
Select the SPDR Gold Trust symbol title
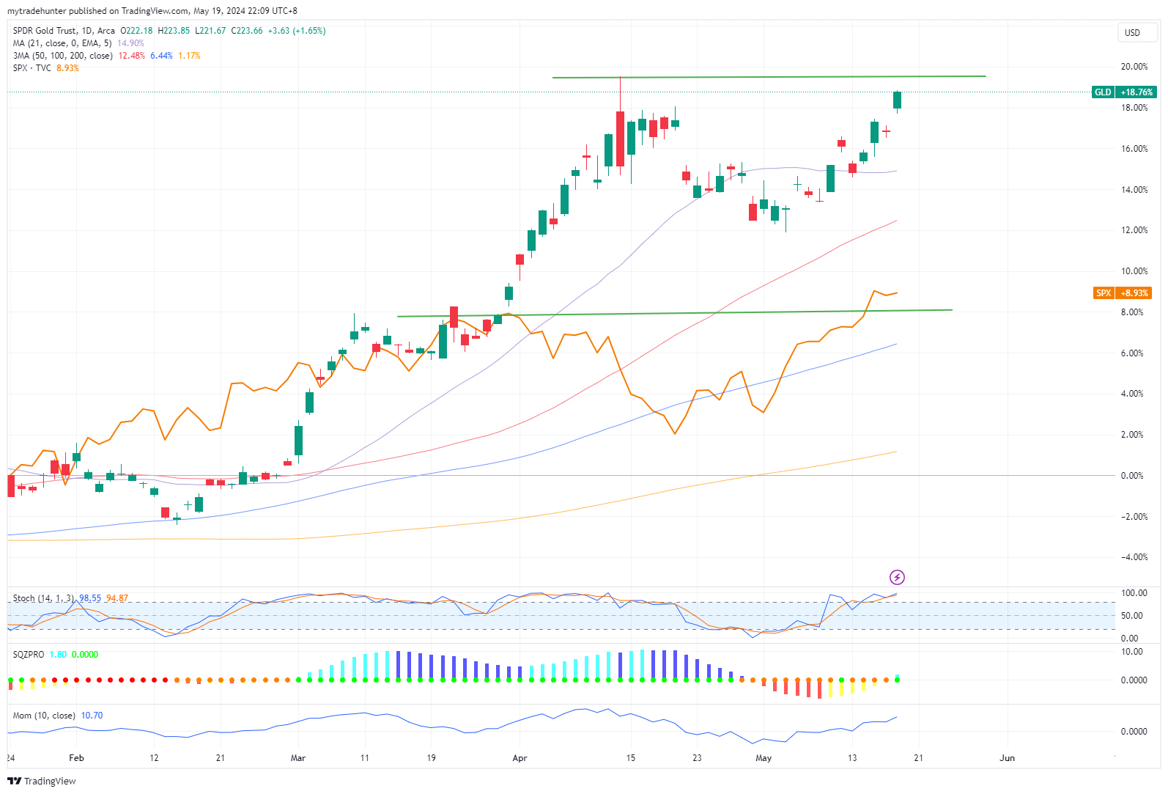tap(64, 31)
